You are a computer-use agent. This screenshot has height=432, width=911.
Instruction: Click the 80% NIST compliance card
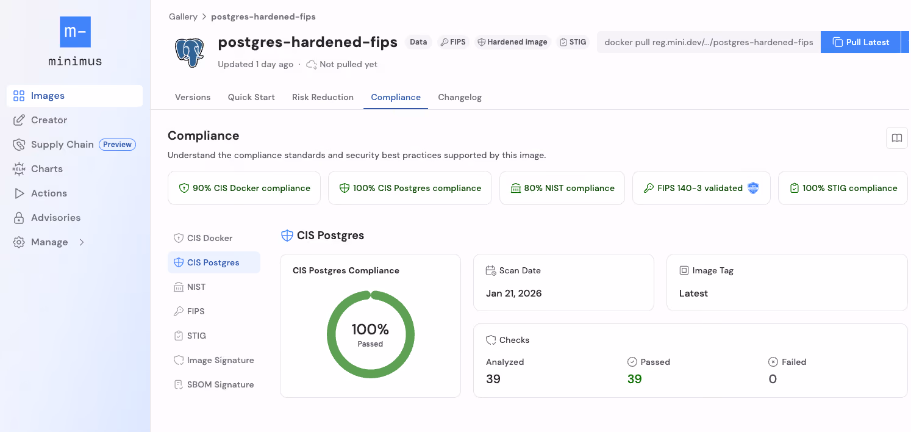point(562,188)
